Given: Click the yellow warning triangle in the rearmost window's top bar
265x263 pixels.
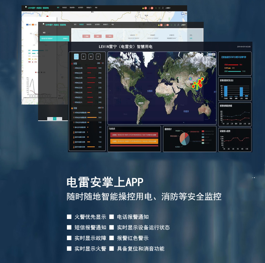Looking at the screenshot, I should 143,8.
